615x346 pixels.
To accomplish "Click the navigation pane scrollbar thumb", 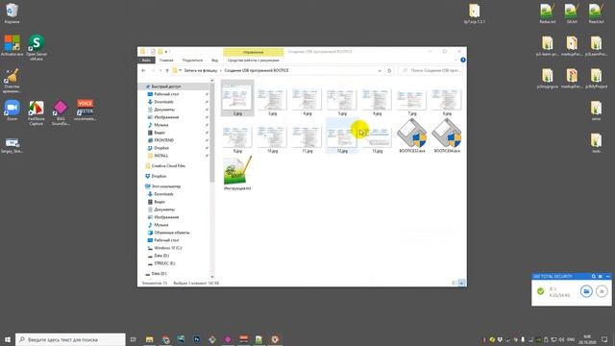I will pyautogui.click(x=212, y=134).
